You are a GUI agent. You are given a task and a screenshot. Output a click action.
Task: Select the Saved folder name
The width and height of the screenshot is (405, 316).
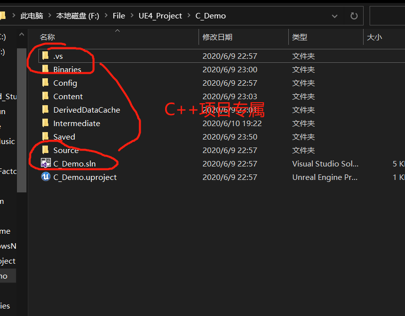pyautogui.click(x=64, y=137)
